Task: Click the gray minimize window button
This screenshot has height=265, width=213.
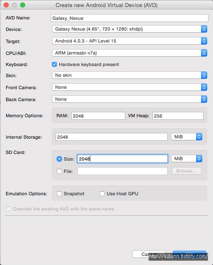Action: click(x=14, y=5)
